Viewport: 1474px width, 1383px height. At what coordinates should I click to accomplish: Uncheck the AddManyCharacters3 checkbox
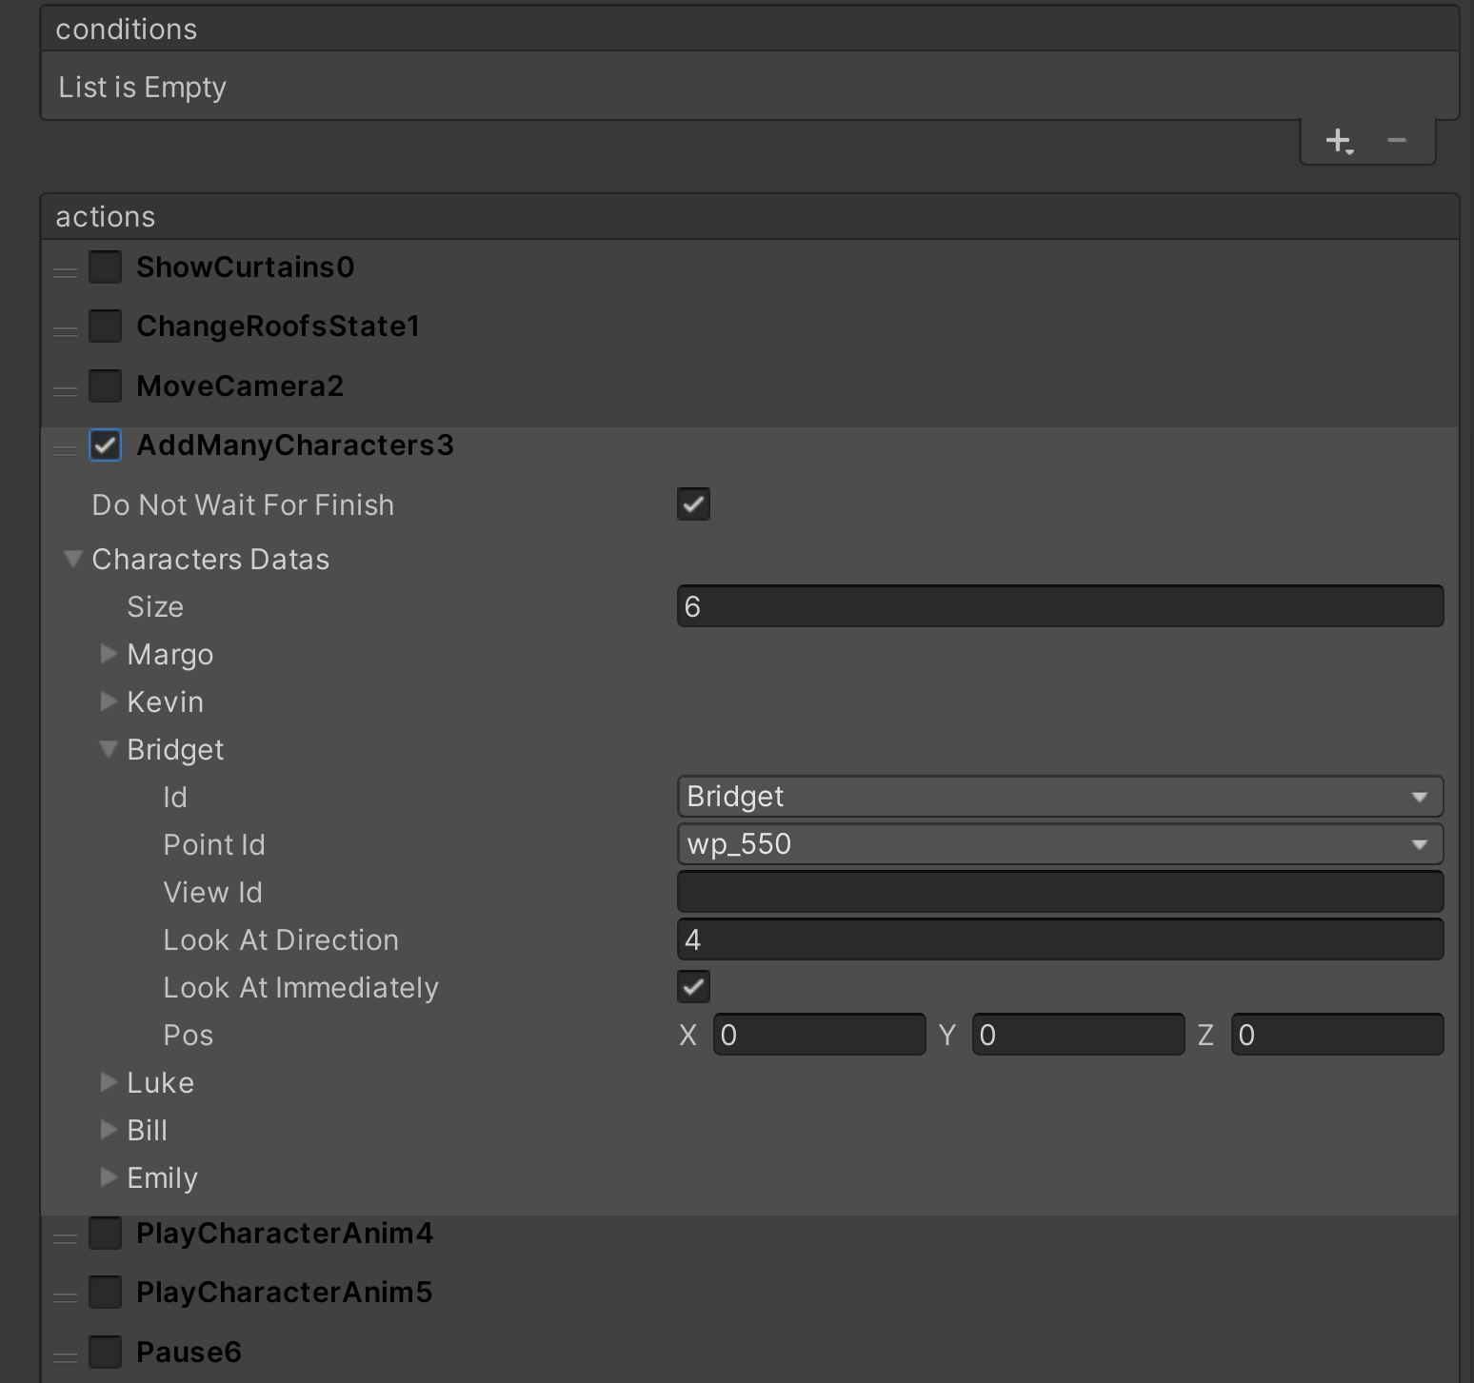(105, 445)
